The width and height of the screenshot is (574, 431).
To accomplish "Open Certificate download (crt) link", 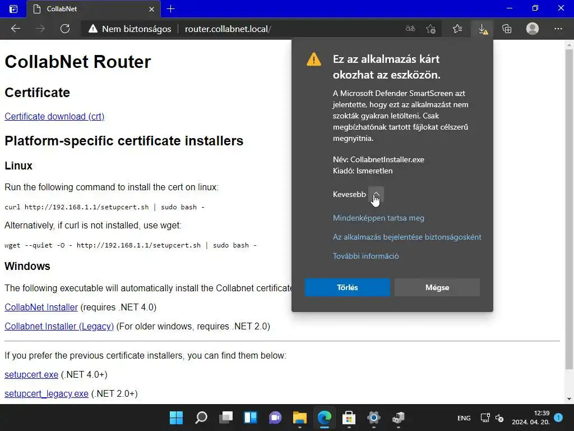I will click(54, 116).
